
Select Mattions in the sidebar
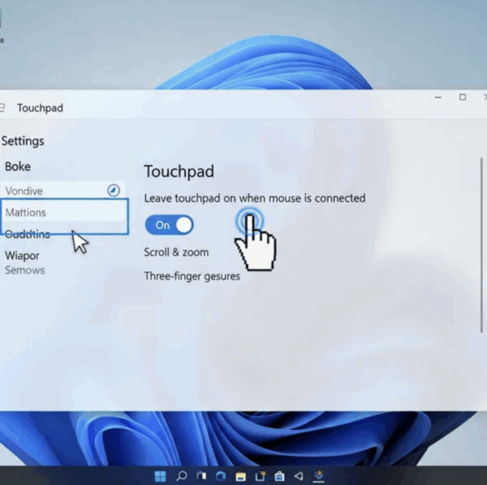[x=26, y=213]
